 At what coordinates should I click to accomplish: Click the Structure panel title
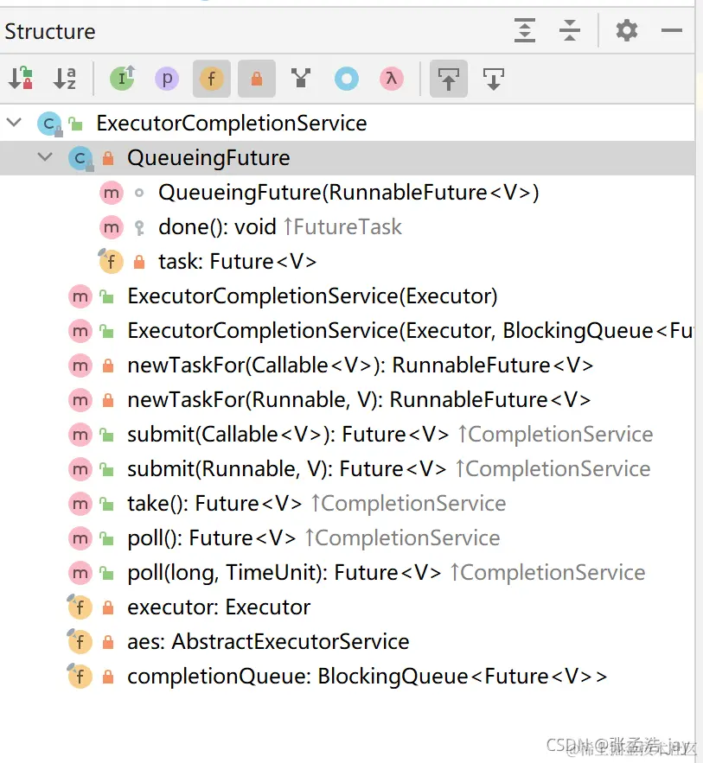tap(49, 31)
